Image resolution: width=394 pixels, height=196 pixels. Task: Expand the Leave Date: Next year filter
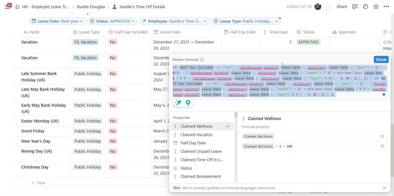(x=57, y=21)
